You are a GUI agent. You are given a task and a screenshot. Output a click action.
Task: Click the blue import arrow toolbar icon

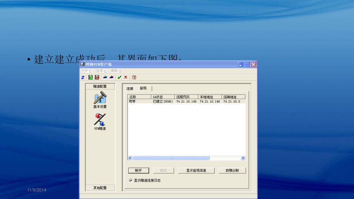pyautogui.click(x=105, y=77)
